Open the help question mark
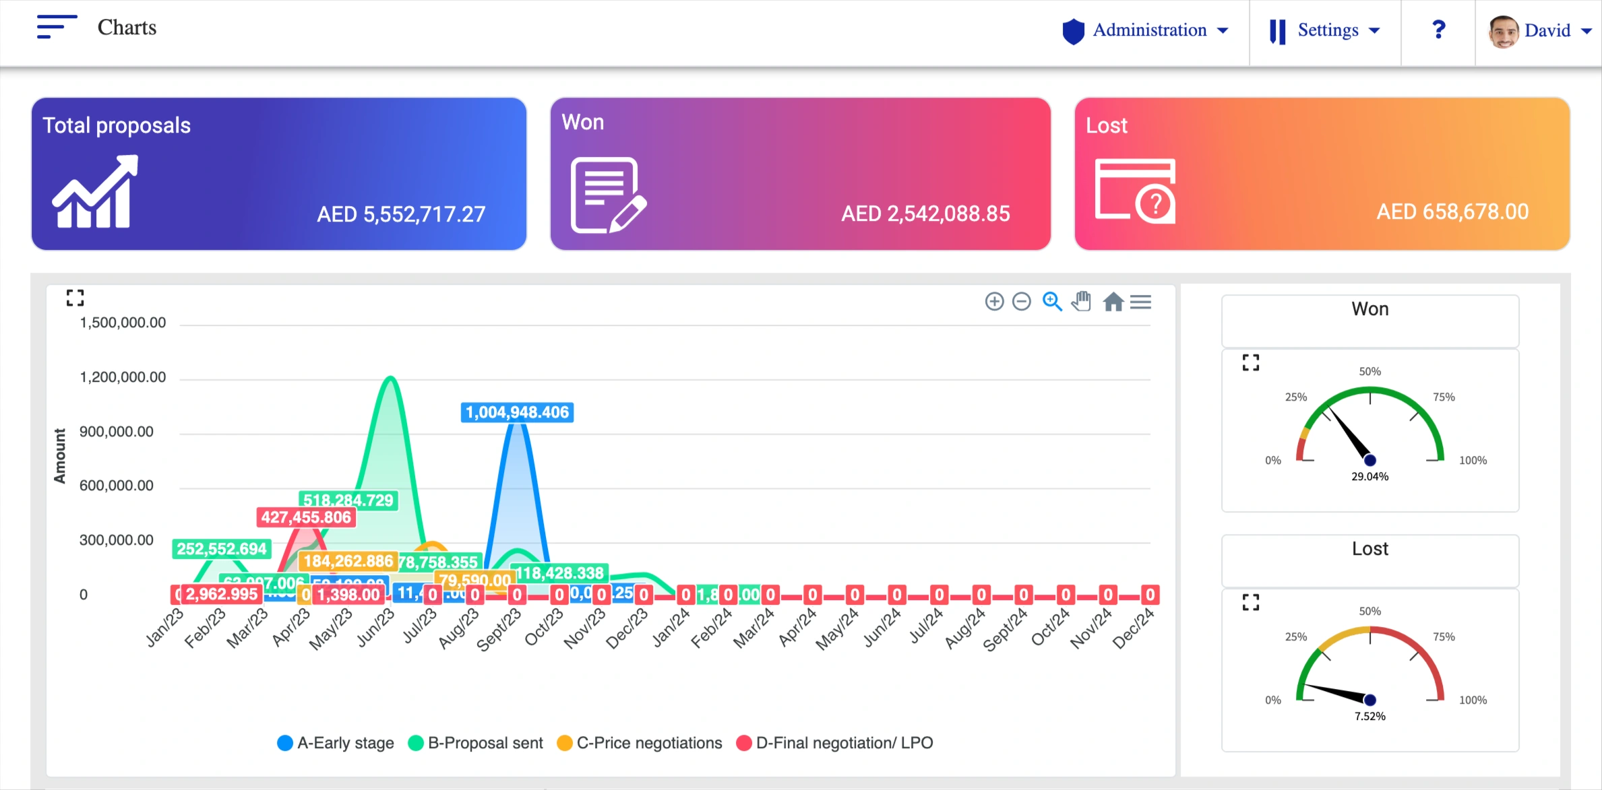 pyautogui.click(x=1438, y=30)
